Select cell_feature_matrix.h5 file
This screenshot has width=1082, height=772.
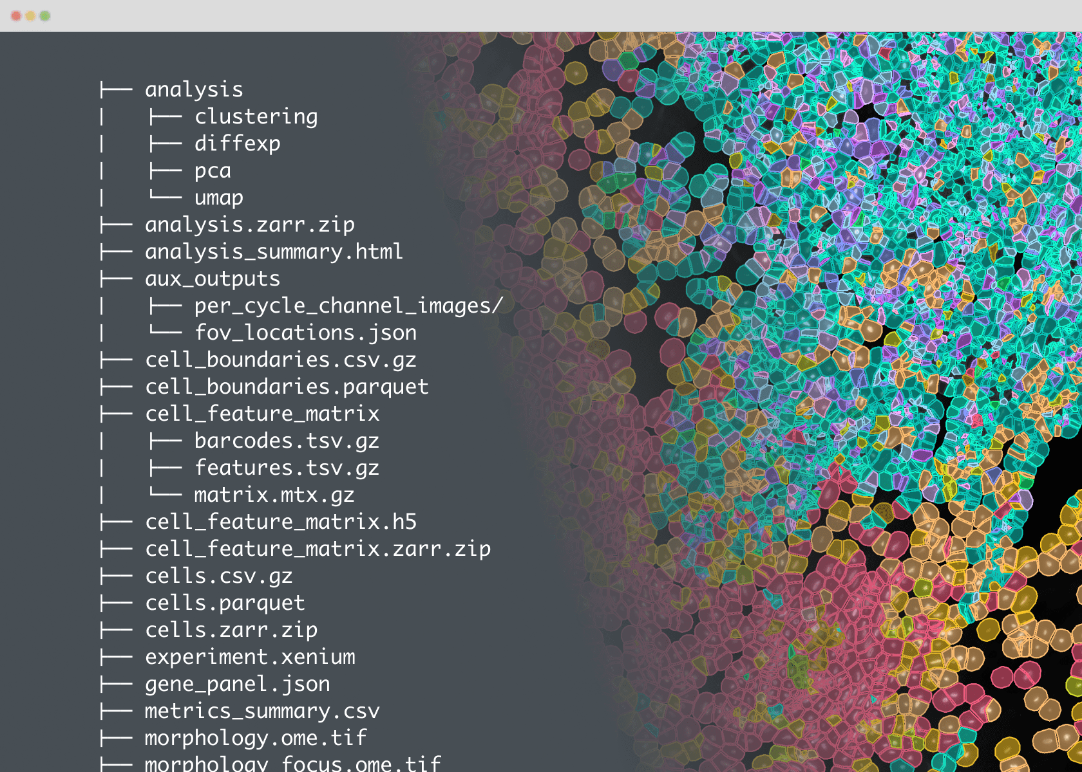tap(281, 522)
